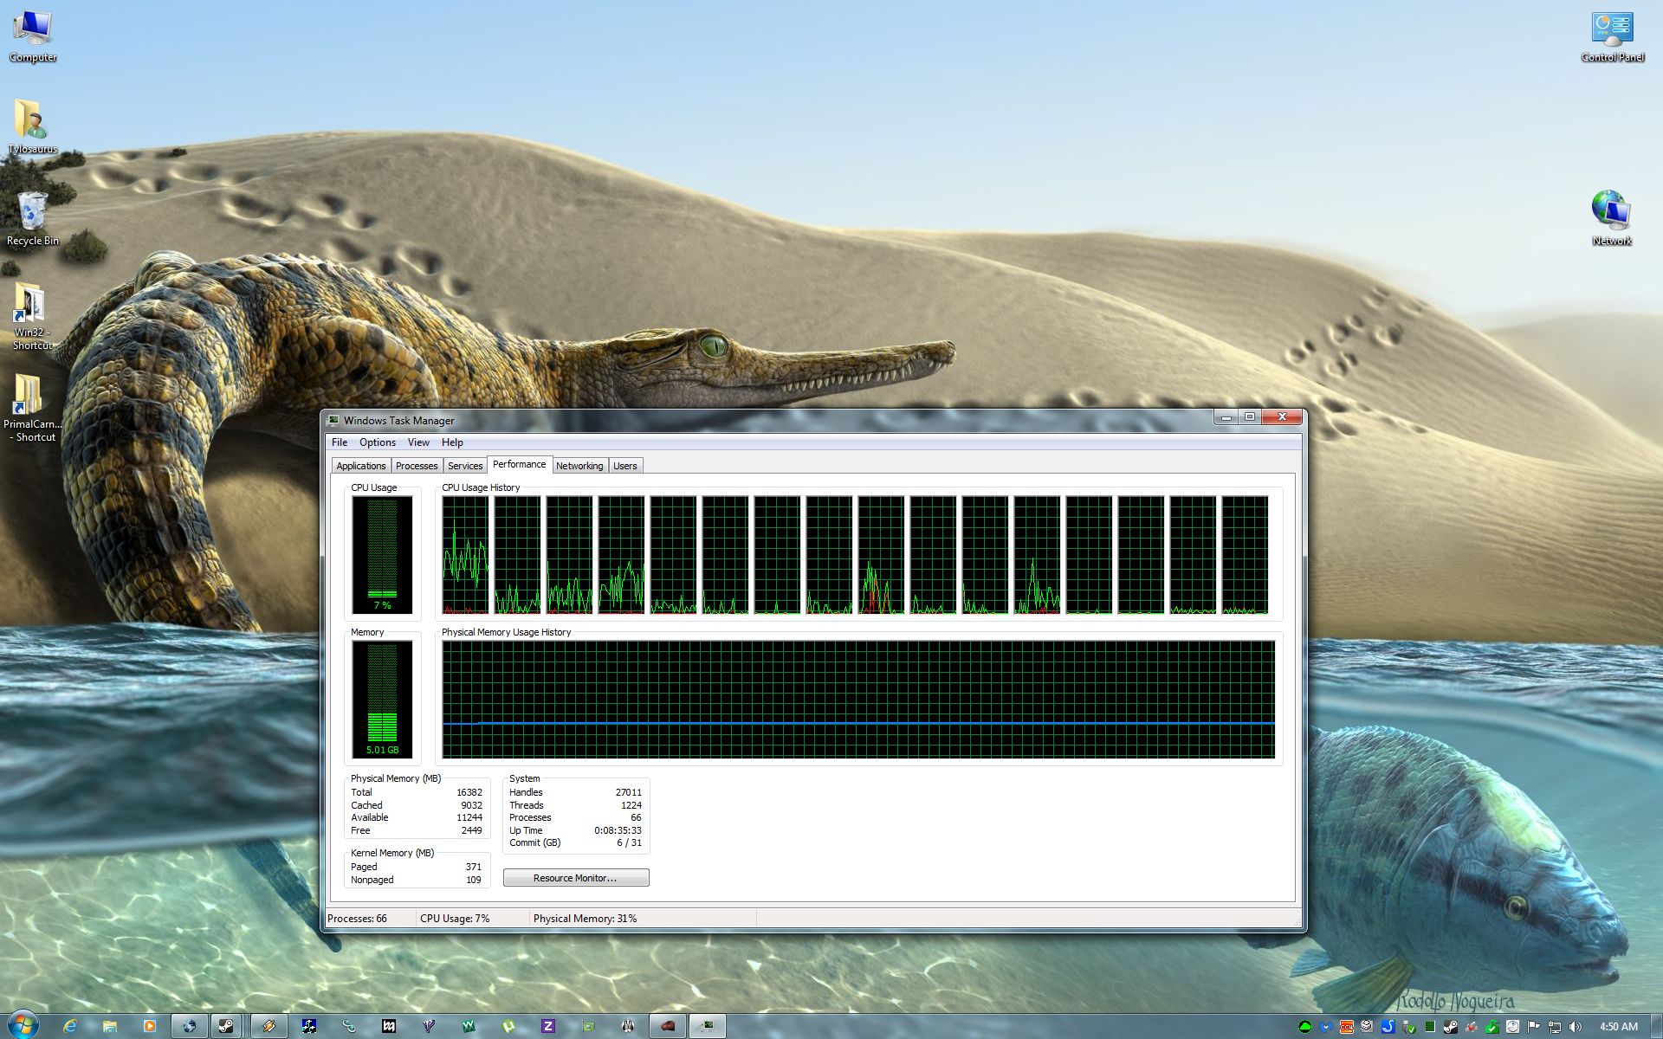Click the Start orb button
1663x1039 pixels.
pyautogui.click(x=22, y=1024)
